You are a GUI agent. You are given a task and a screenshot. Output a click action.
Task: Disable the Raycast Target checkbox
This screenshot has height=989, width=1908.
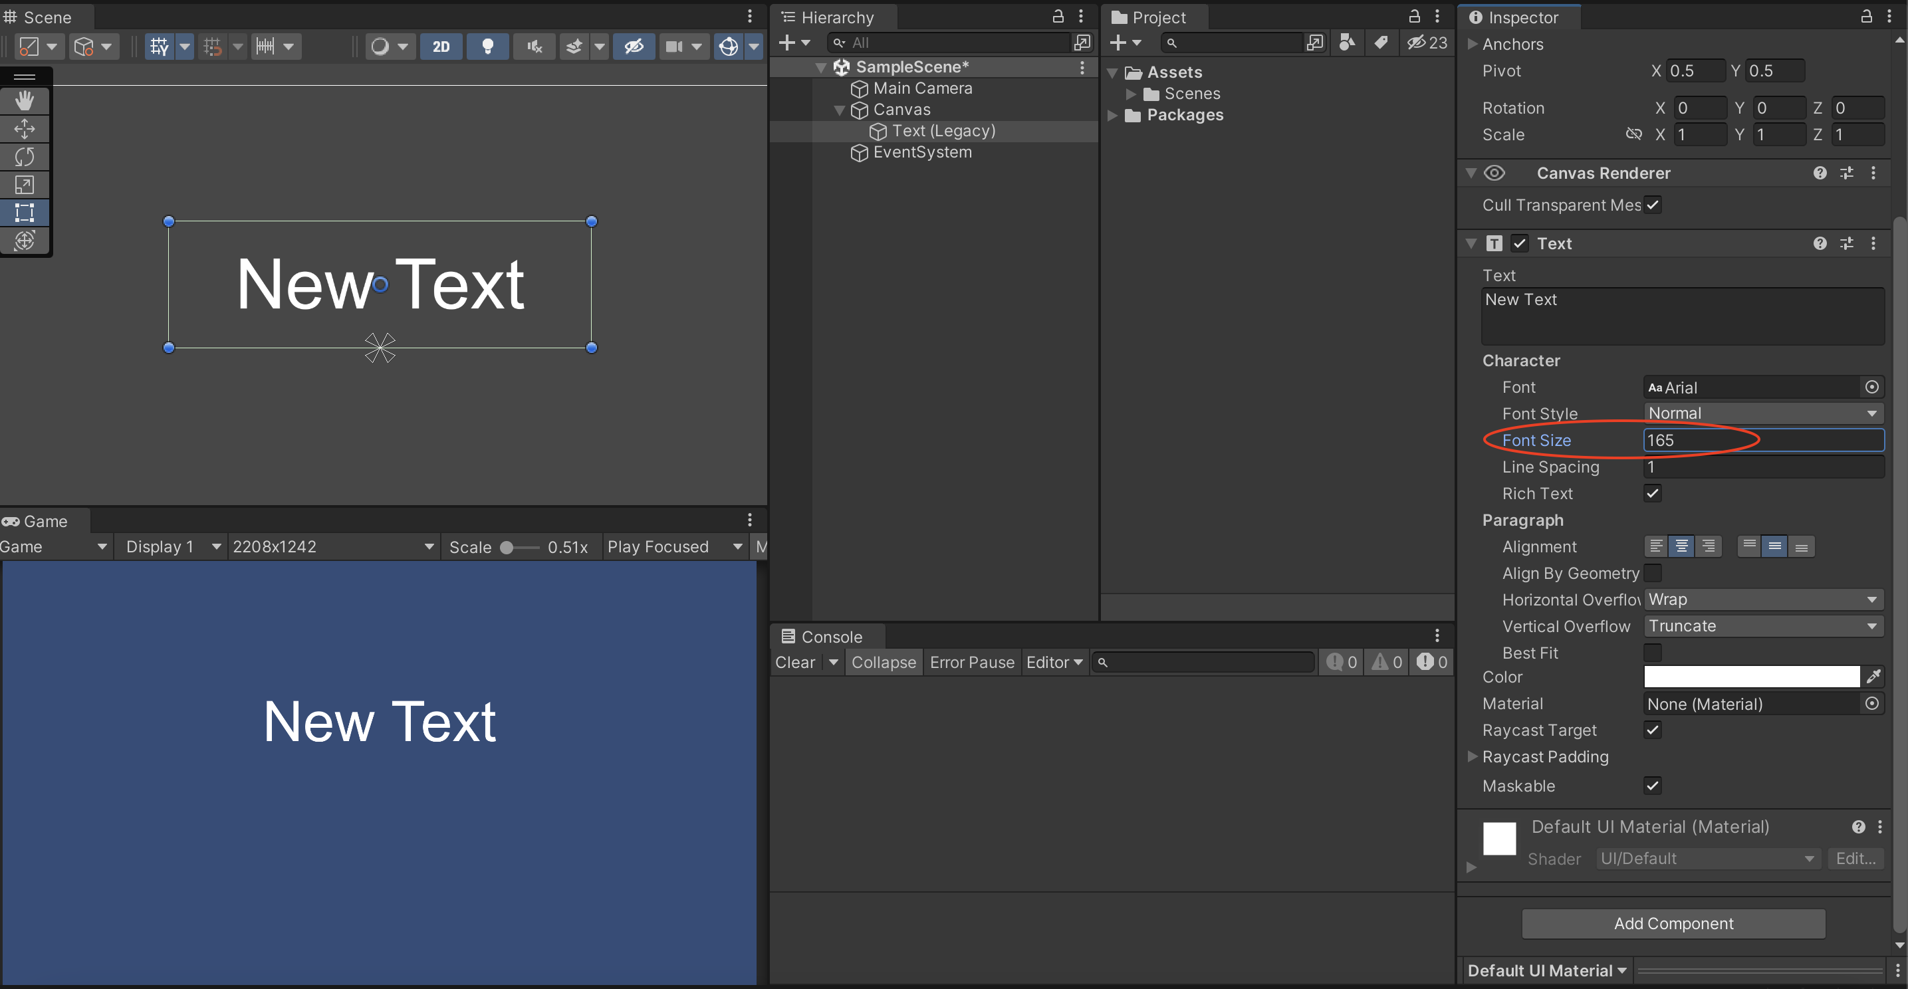(x=1653, y=730)
